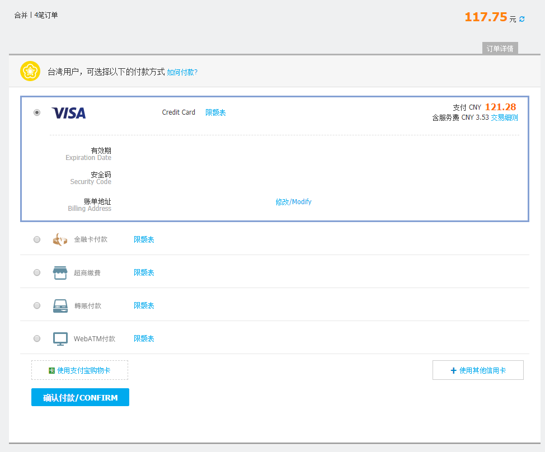Click 使用其他信用卡 button
Image resolution: width=545 pixels, height=452 pixels.
478,370
